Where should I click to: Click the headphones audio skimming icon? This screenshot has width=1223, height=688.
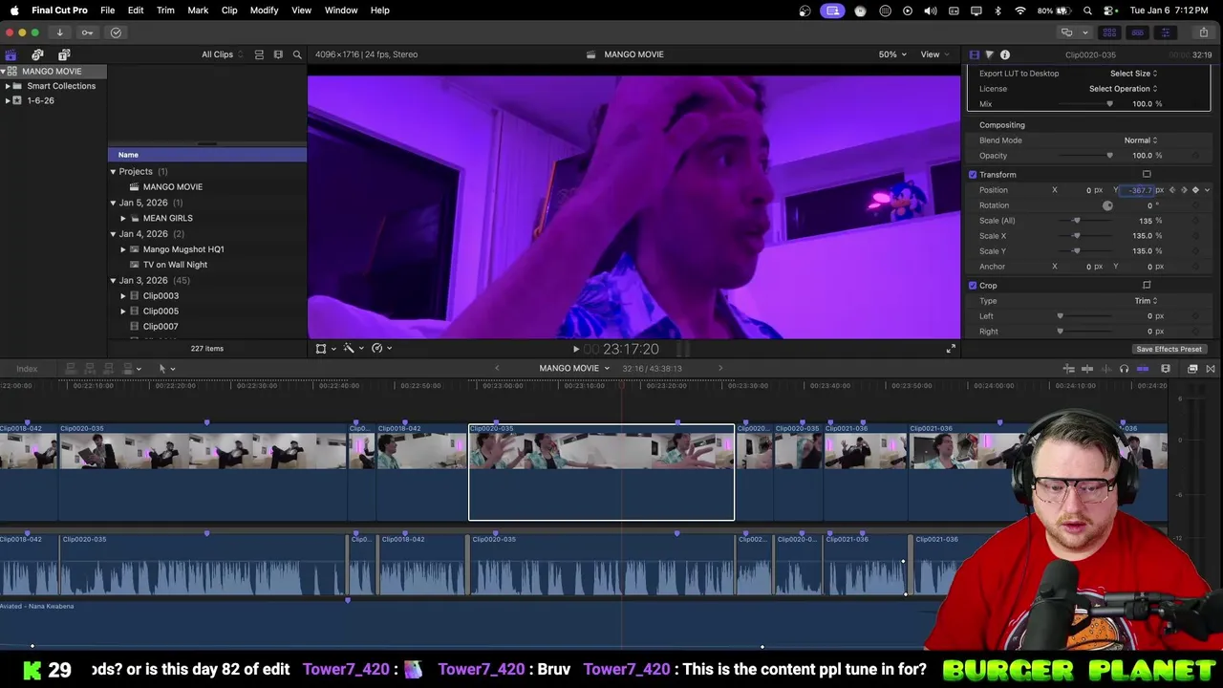[x=1124, y=369]
